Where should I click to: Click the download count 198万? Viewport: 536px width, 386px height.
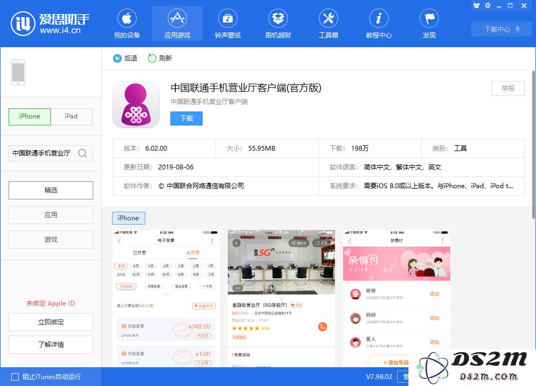360,149
